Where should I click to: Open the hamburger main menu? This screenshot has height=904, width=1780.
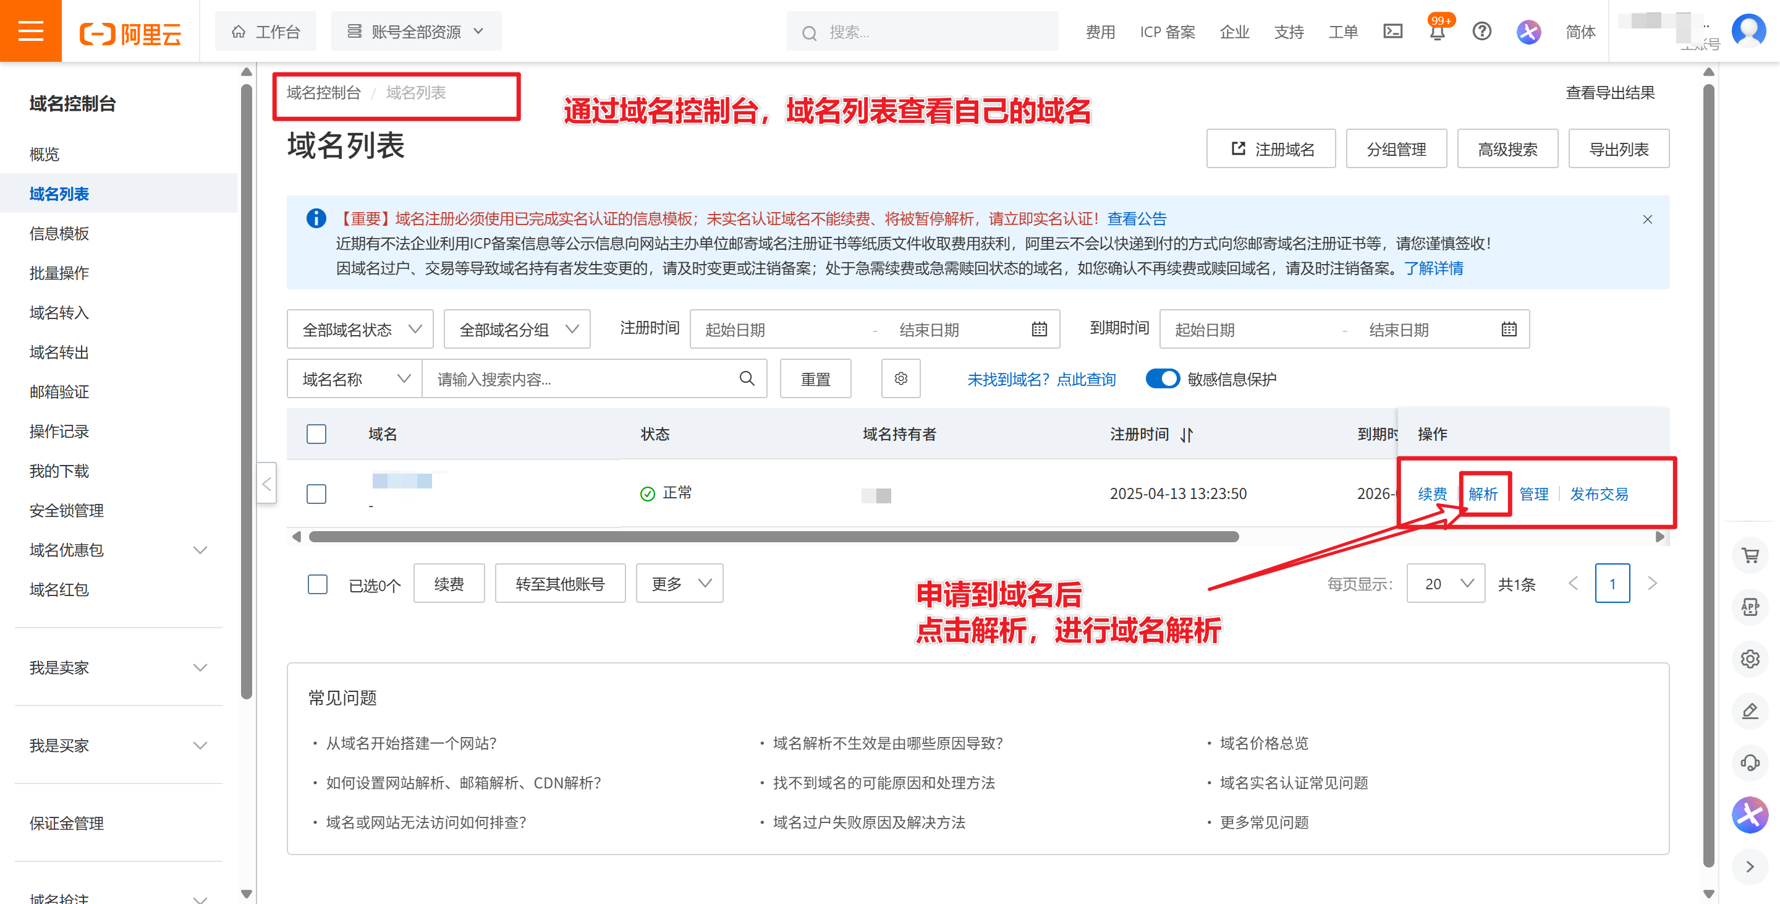coord(30,31)
